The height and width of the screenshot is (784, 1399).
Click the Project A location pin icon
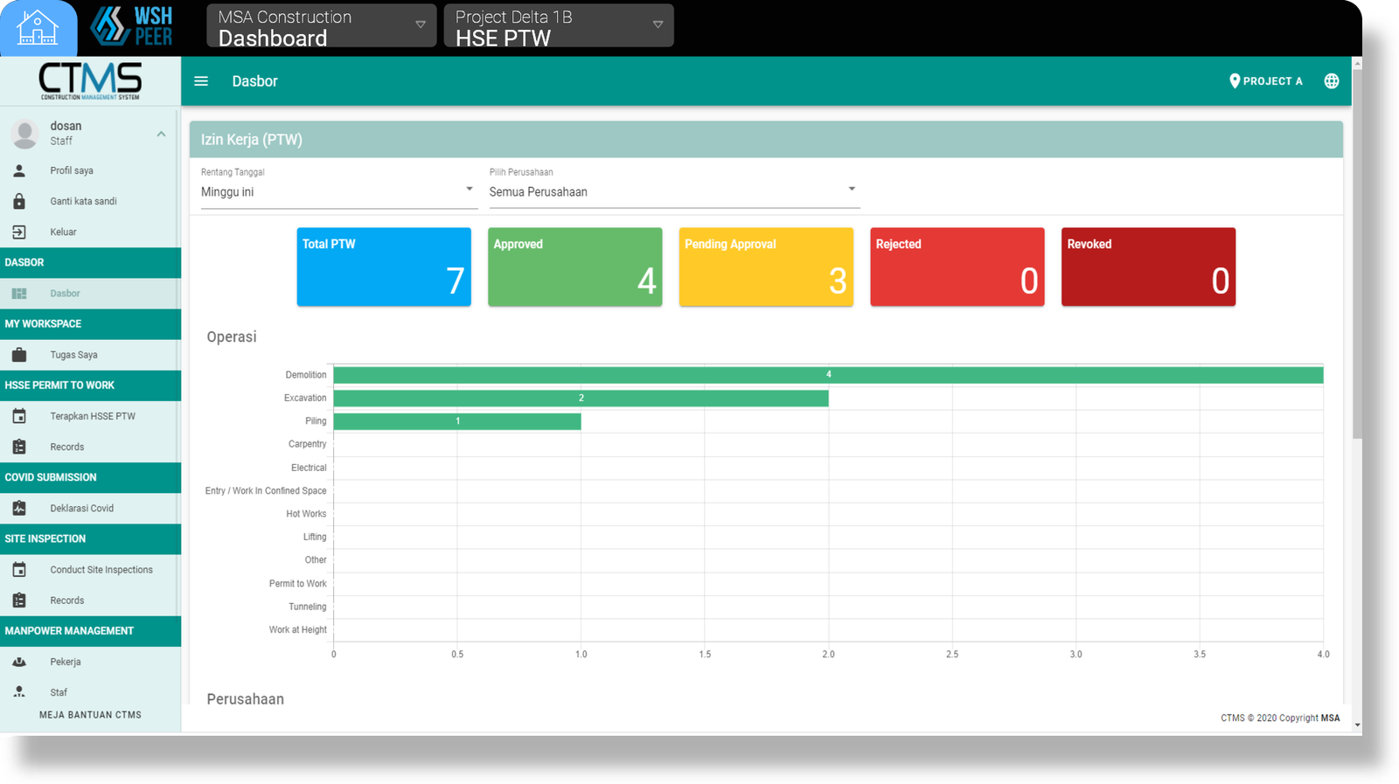pyautogui.click(x=1235, y=81)
